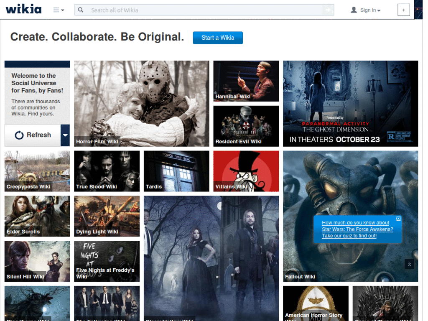Image resolution: width=428 pixels, height=321 pixels.
Task: Open the hamburger menu dropdown
Action: 59,10
